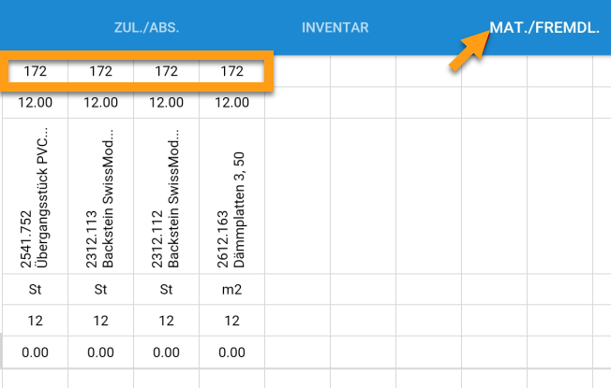Click the empty cell right of Dämmplatten header
This screenshot has height=388, width=611.
coord(298,196)
